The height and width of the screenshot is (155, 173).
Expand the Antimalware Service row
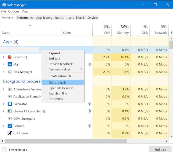pos(3,89)
